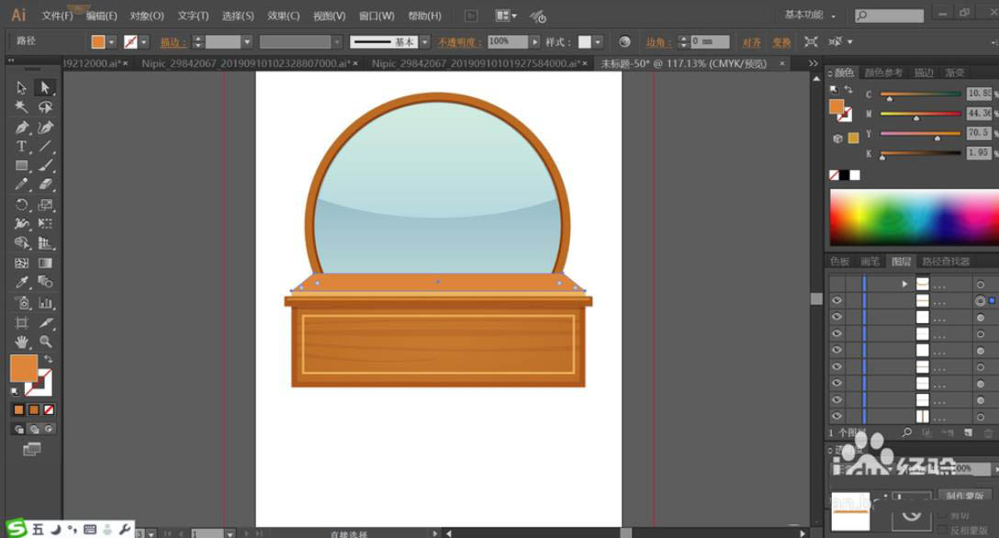Select the Direct Selection tool
999x538 pixels.
pos(45,87)
